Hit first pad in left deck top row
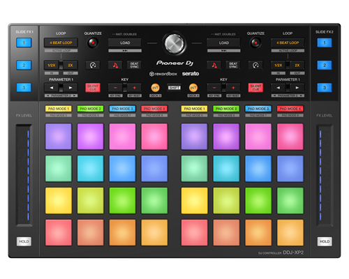349x279 pixels. 59,137
